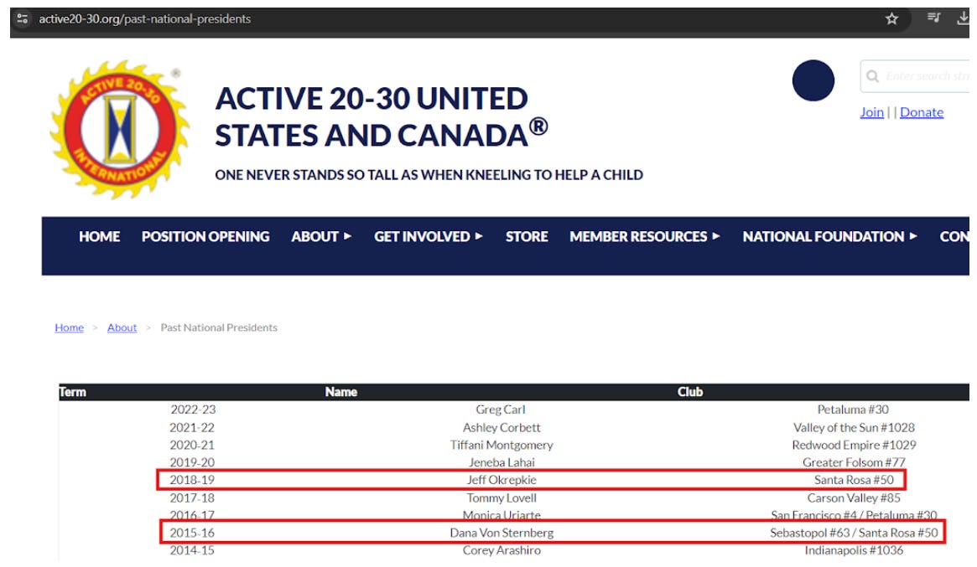
Task: Select the name Ashley Corbett
Action: tap(501, 428)
